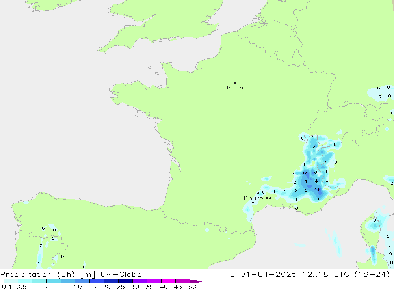Click the Dourbies location label

tap(258, 198)
